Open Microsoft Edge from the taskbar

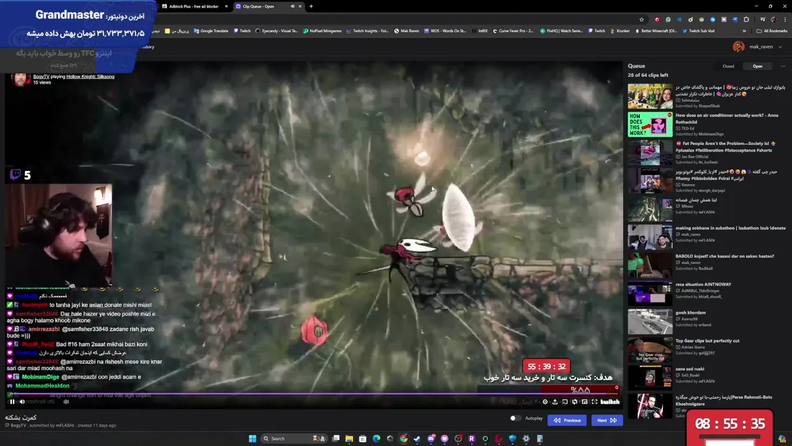coord(376,439)
